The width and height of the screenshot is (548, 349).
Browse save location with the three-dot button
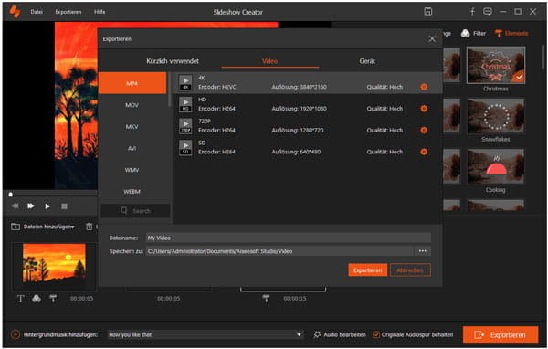(x=423, y=251)
